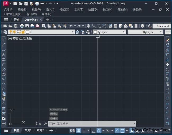Click the 二维线框 visual style label
This screenshot has height=135, width=172.
(26, 39)
